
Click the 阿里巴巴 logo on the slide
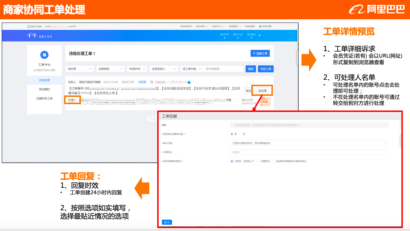pos(377,9)
